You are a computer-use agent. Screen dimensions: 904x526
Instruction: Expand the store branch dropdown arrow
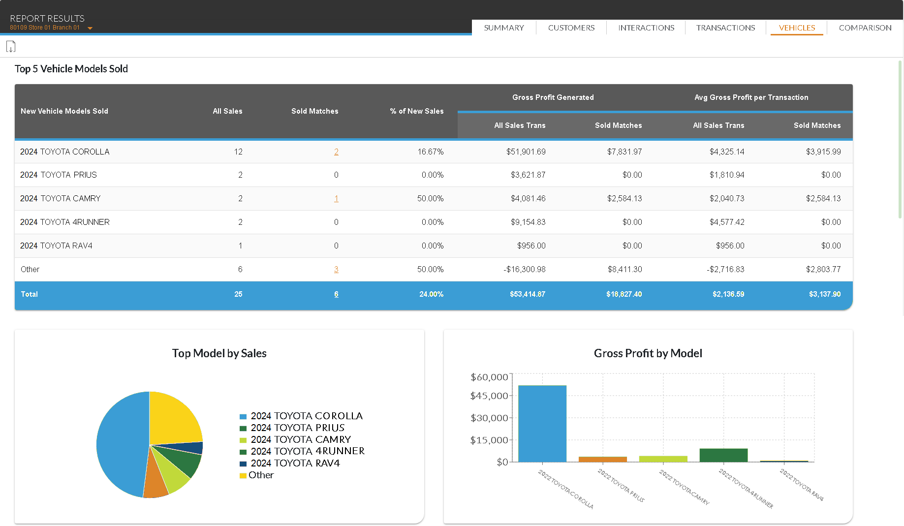[90, 28]
